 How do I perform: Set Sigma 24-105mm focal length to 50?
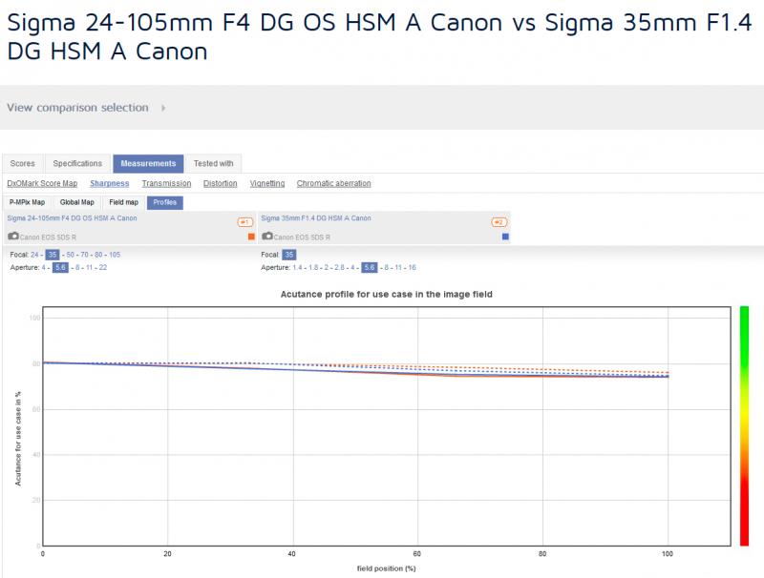71,255
